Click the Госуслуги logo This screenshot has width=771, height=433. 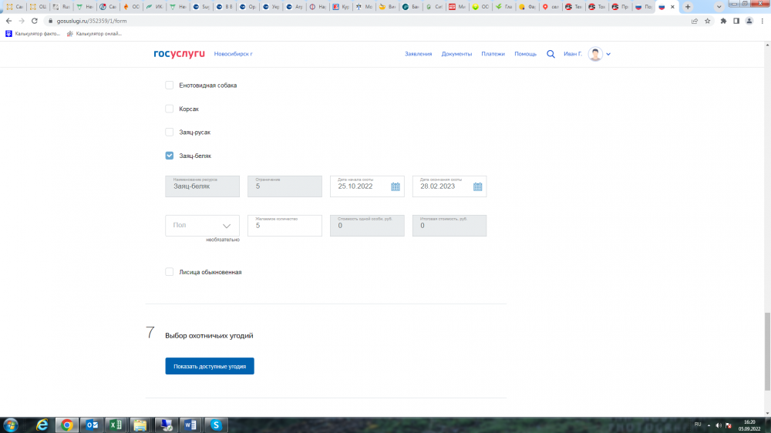click(179, 54)
